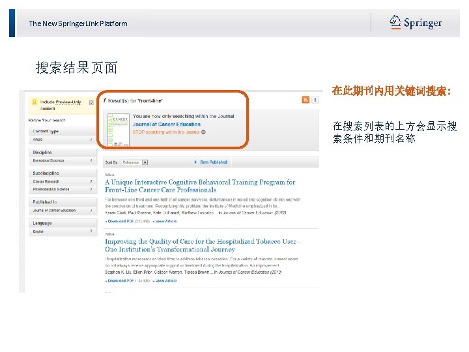469x352 pixels.
Task: Click the yellow preview-only lock icon
Action: (x=35, y=102)
